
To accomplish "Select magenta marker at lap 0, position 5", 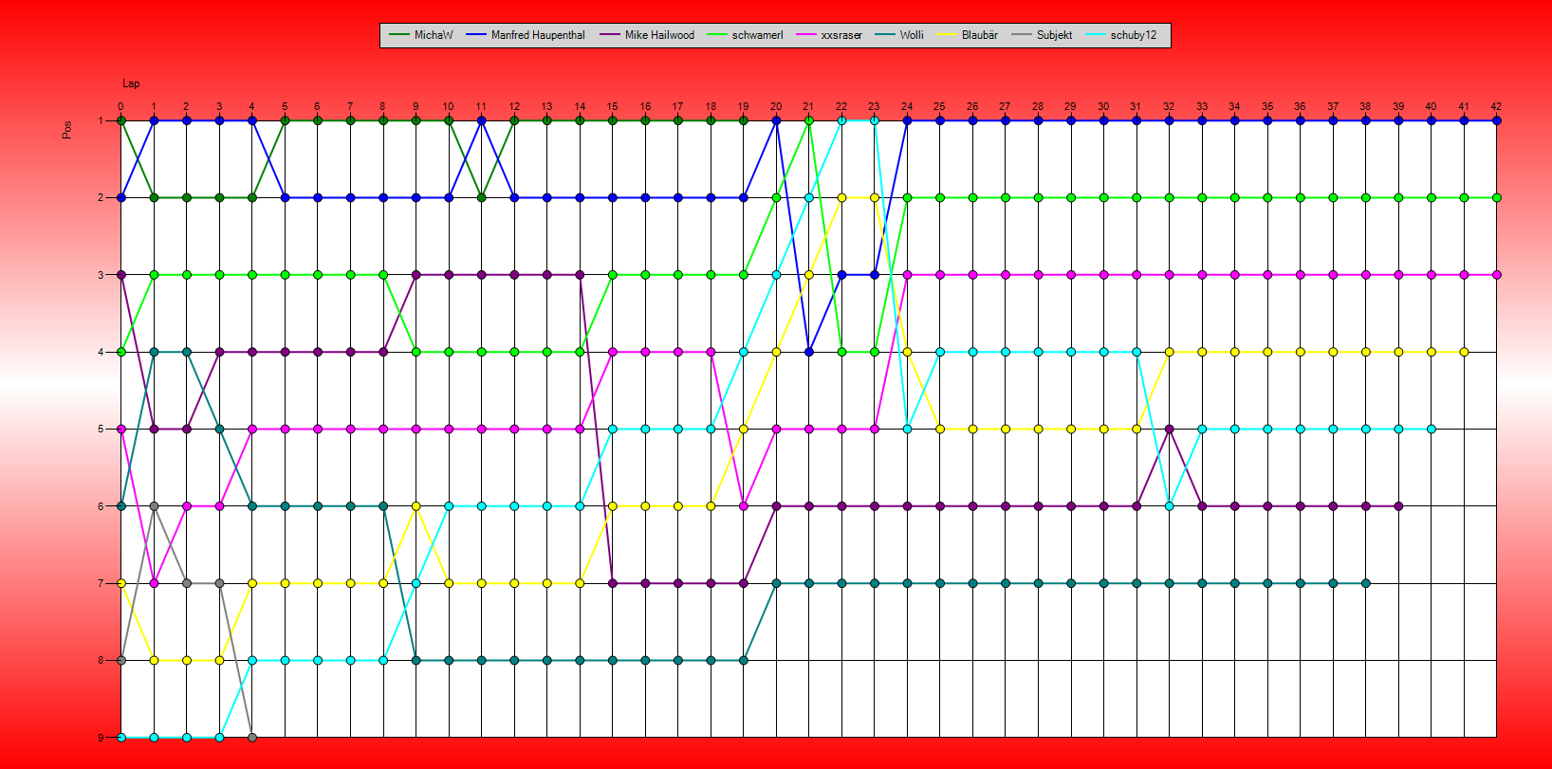I will tap(121, 429).
